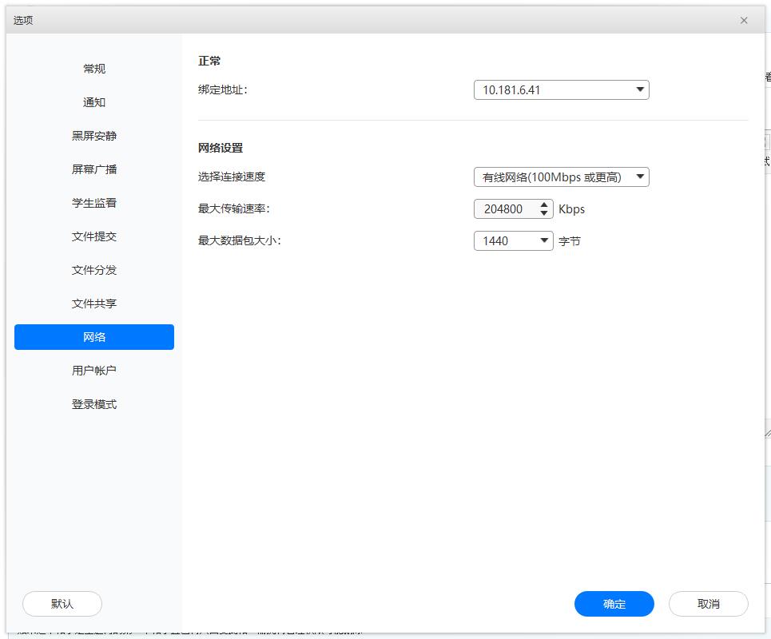The height and width of the screenshot is (639, 771).
Task: Open the 文件共享 settings
Action: click(94, 304)
